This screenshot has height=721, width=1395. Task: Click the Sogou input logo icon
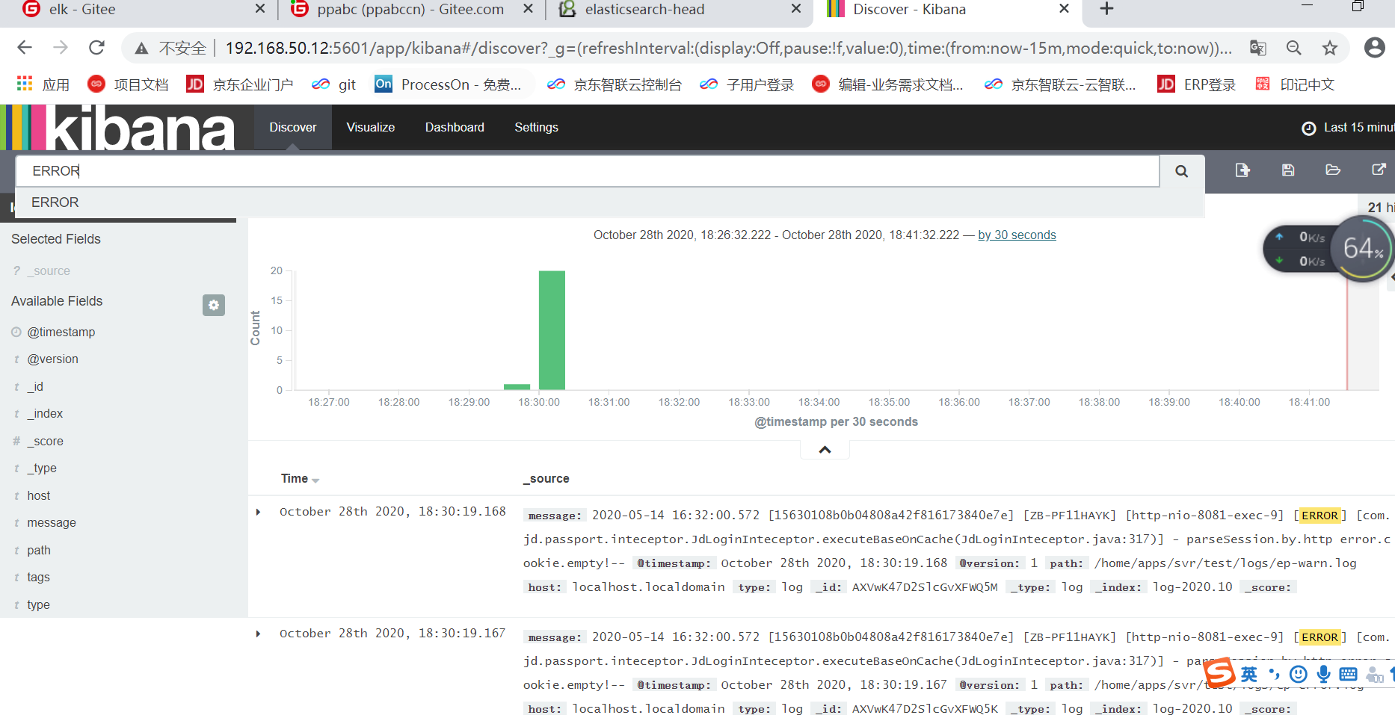pos(1219,673)
